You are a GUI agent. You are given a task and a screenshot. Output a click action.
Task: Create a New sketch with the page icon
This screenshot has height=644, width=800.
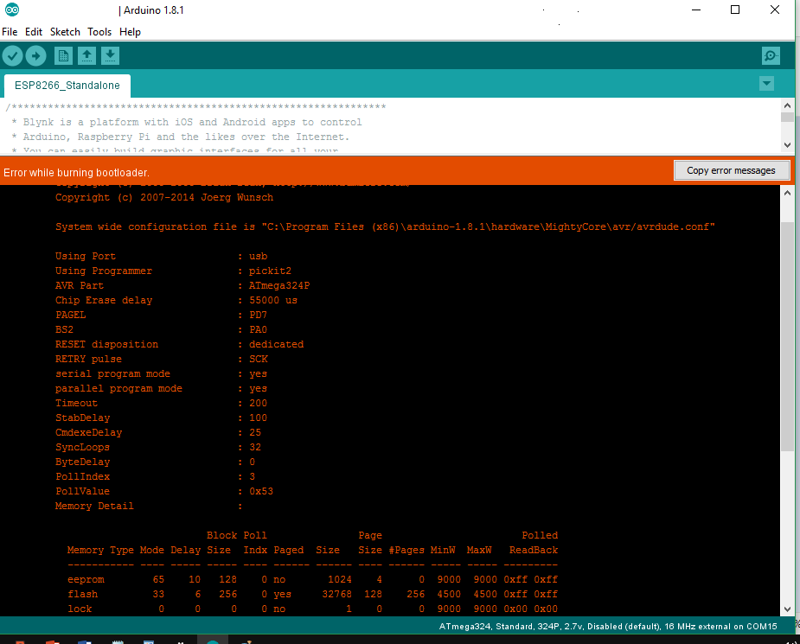[63, 55]
